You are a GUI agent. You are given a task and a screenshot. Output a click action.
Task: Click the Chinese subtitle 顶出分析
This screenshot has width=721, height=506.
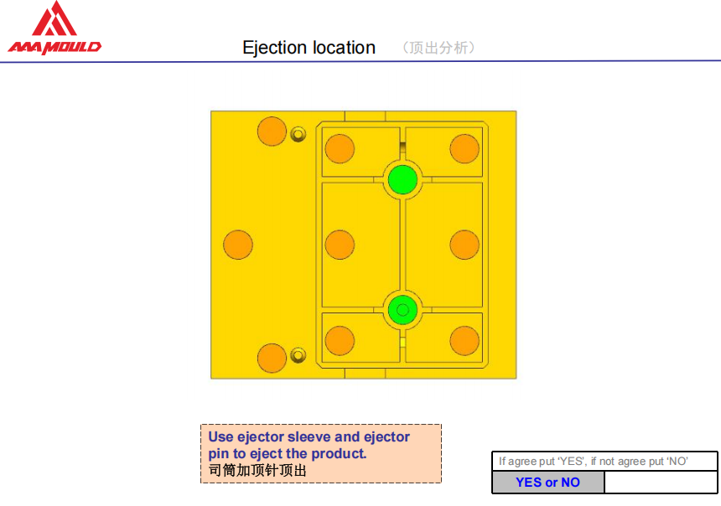click(x=439, y=48)
